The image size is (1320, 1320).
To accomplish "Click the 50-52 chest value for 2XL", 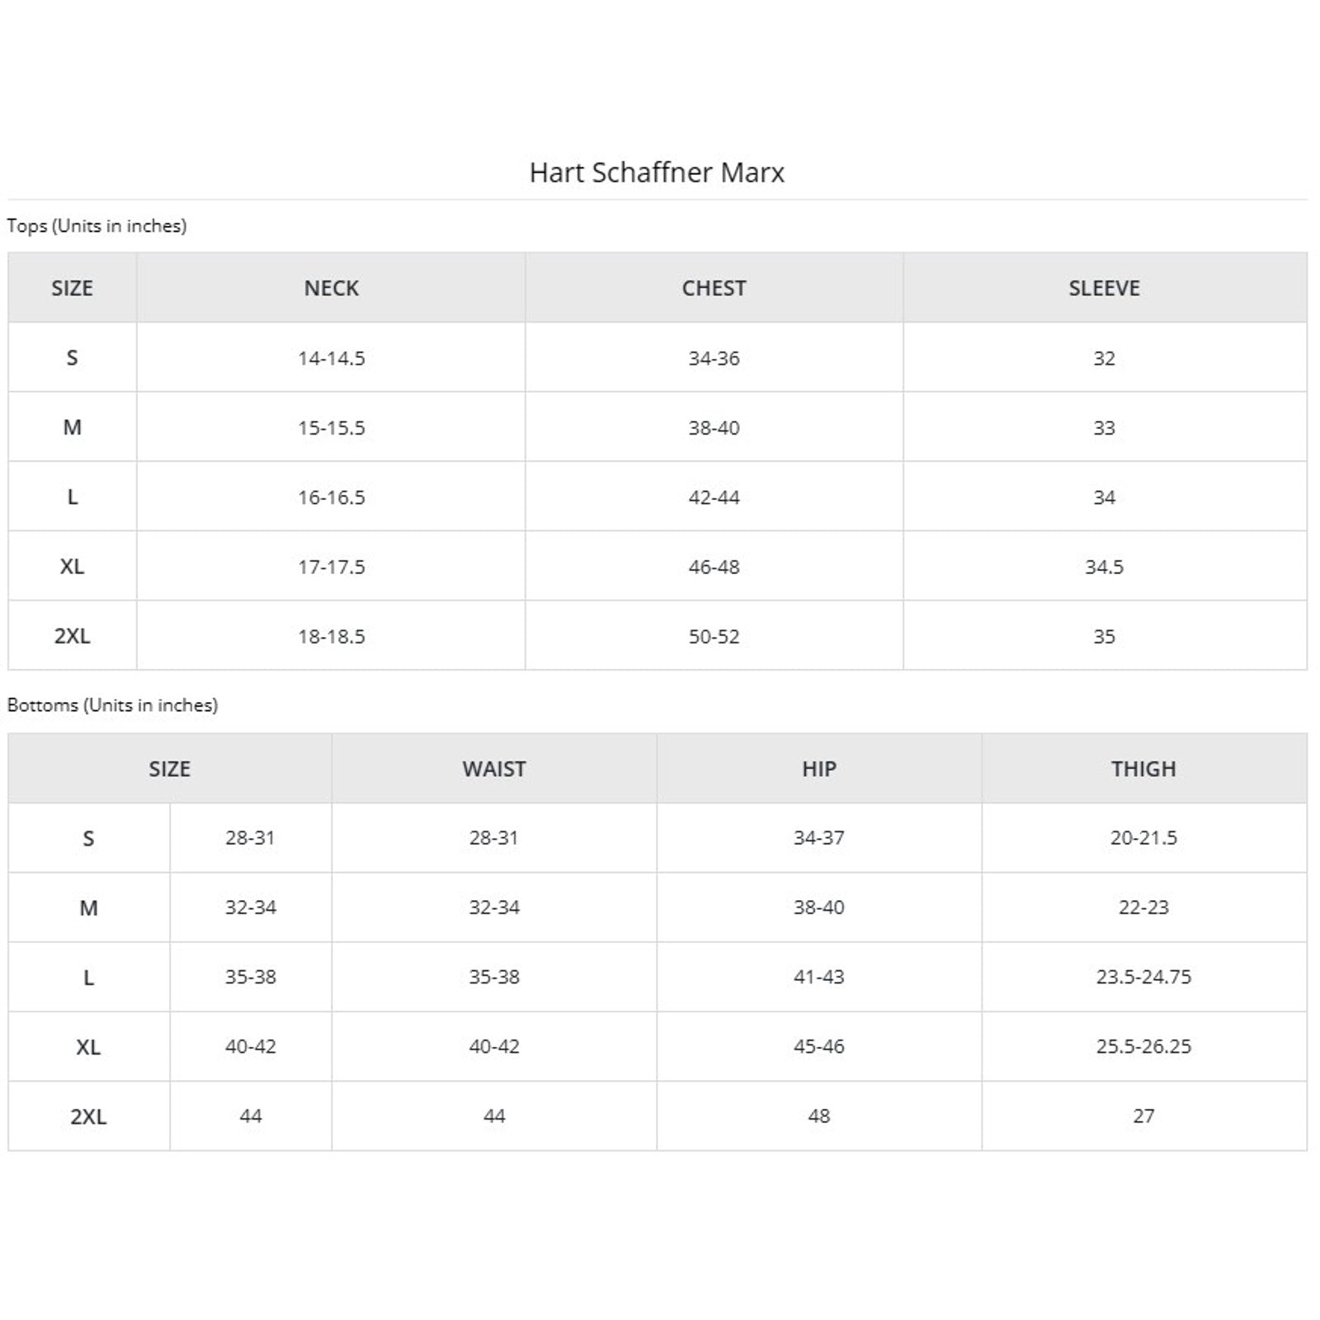I will tap(714, 636).
